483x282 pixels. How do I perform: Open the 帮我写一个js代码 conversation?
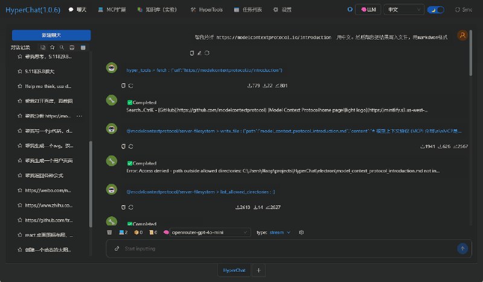49,131
